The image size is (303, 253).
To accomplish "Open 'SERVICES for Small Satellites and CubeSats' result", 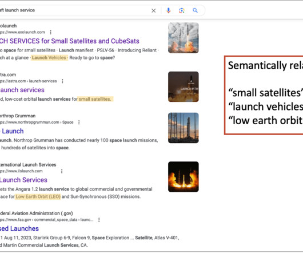I will coord(70,41).
